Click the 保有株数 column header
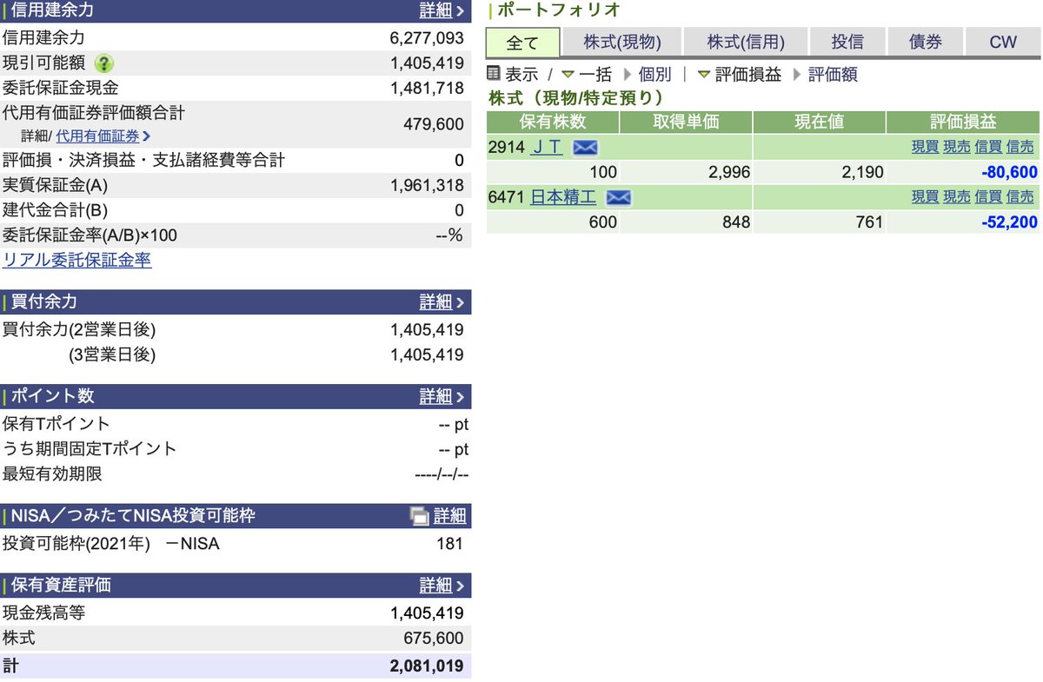This screenshot has width=1043, height=682. click(553, 122)
